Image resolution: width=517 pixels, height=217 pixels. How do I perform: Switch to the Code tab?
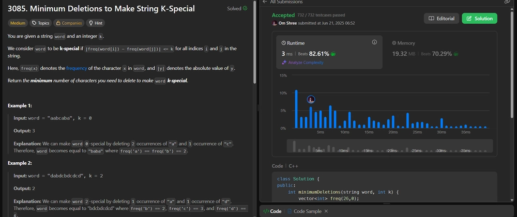click(x=272, y=211)
